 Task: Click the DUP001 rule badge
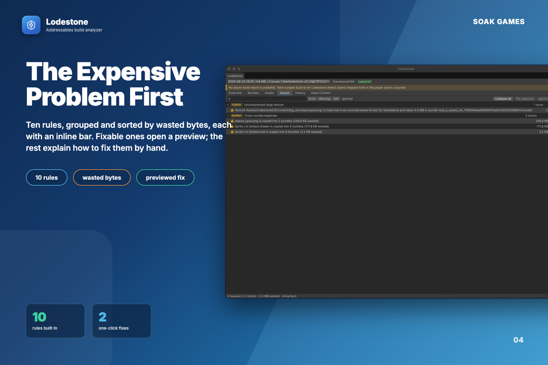coord(237,115)
